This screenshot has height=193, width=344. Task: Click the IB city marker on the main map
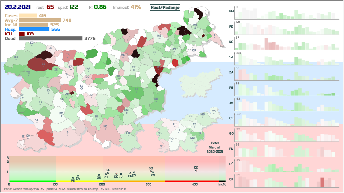(67, 135)
